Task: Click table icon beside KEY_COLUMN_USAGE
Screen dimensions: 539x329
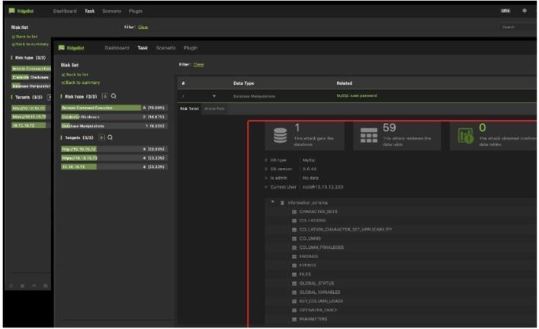Action: (x=294, y=302)
